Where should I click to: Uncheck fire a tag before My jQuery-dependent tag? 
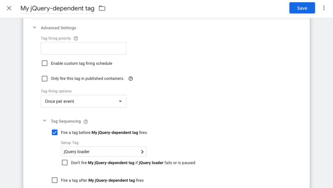pos(55,132)
